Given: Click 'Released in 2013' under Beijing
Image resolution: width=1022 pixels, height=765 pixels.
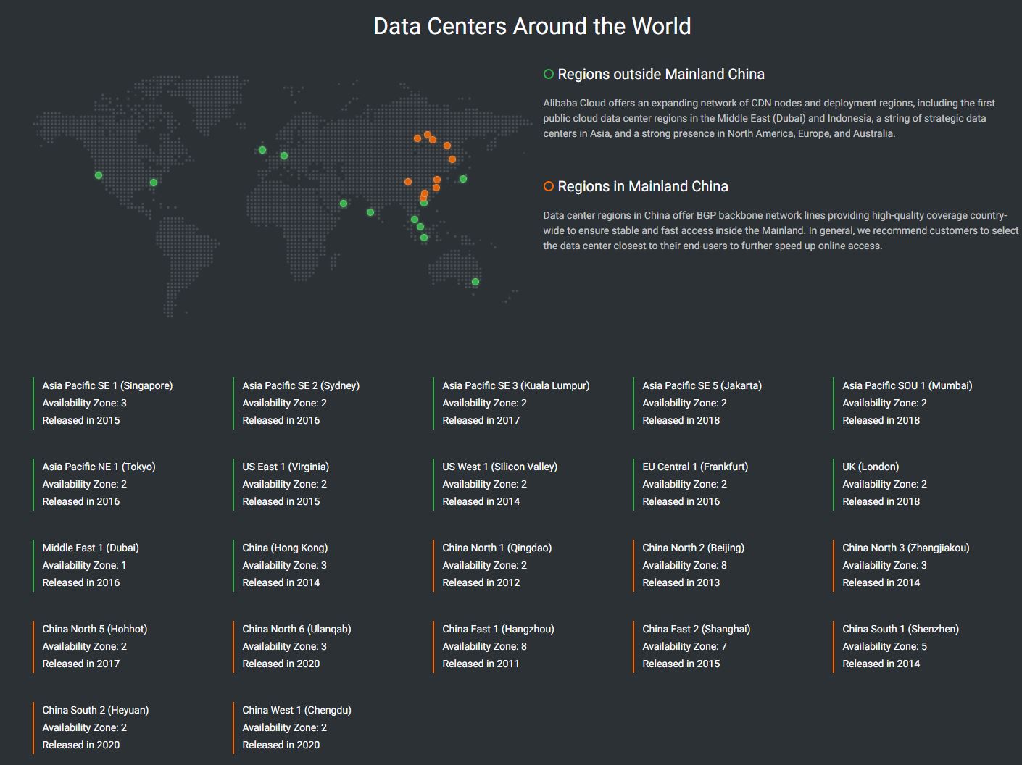Looking at the screenshot, I should pos(681,582).
